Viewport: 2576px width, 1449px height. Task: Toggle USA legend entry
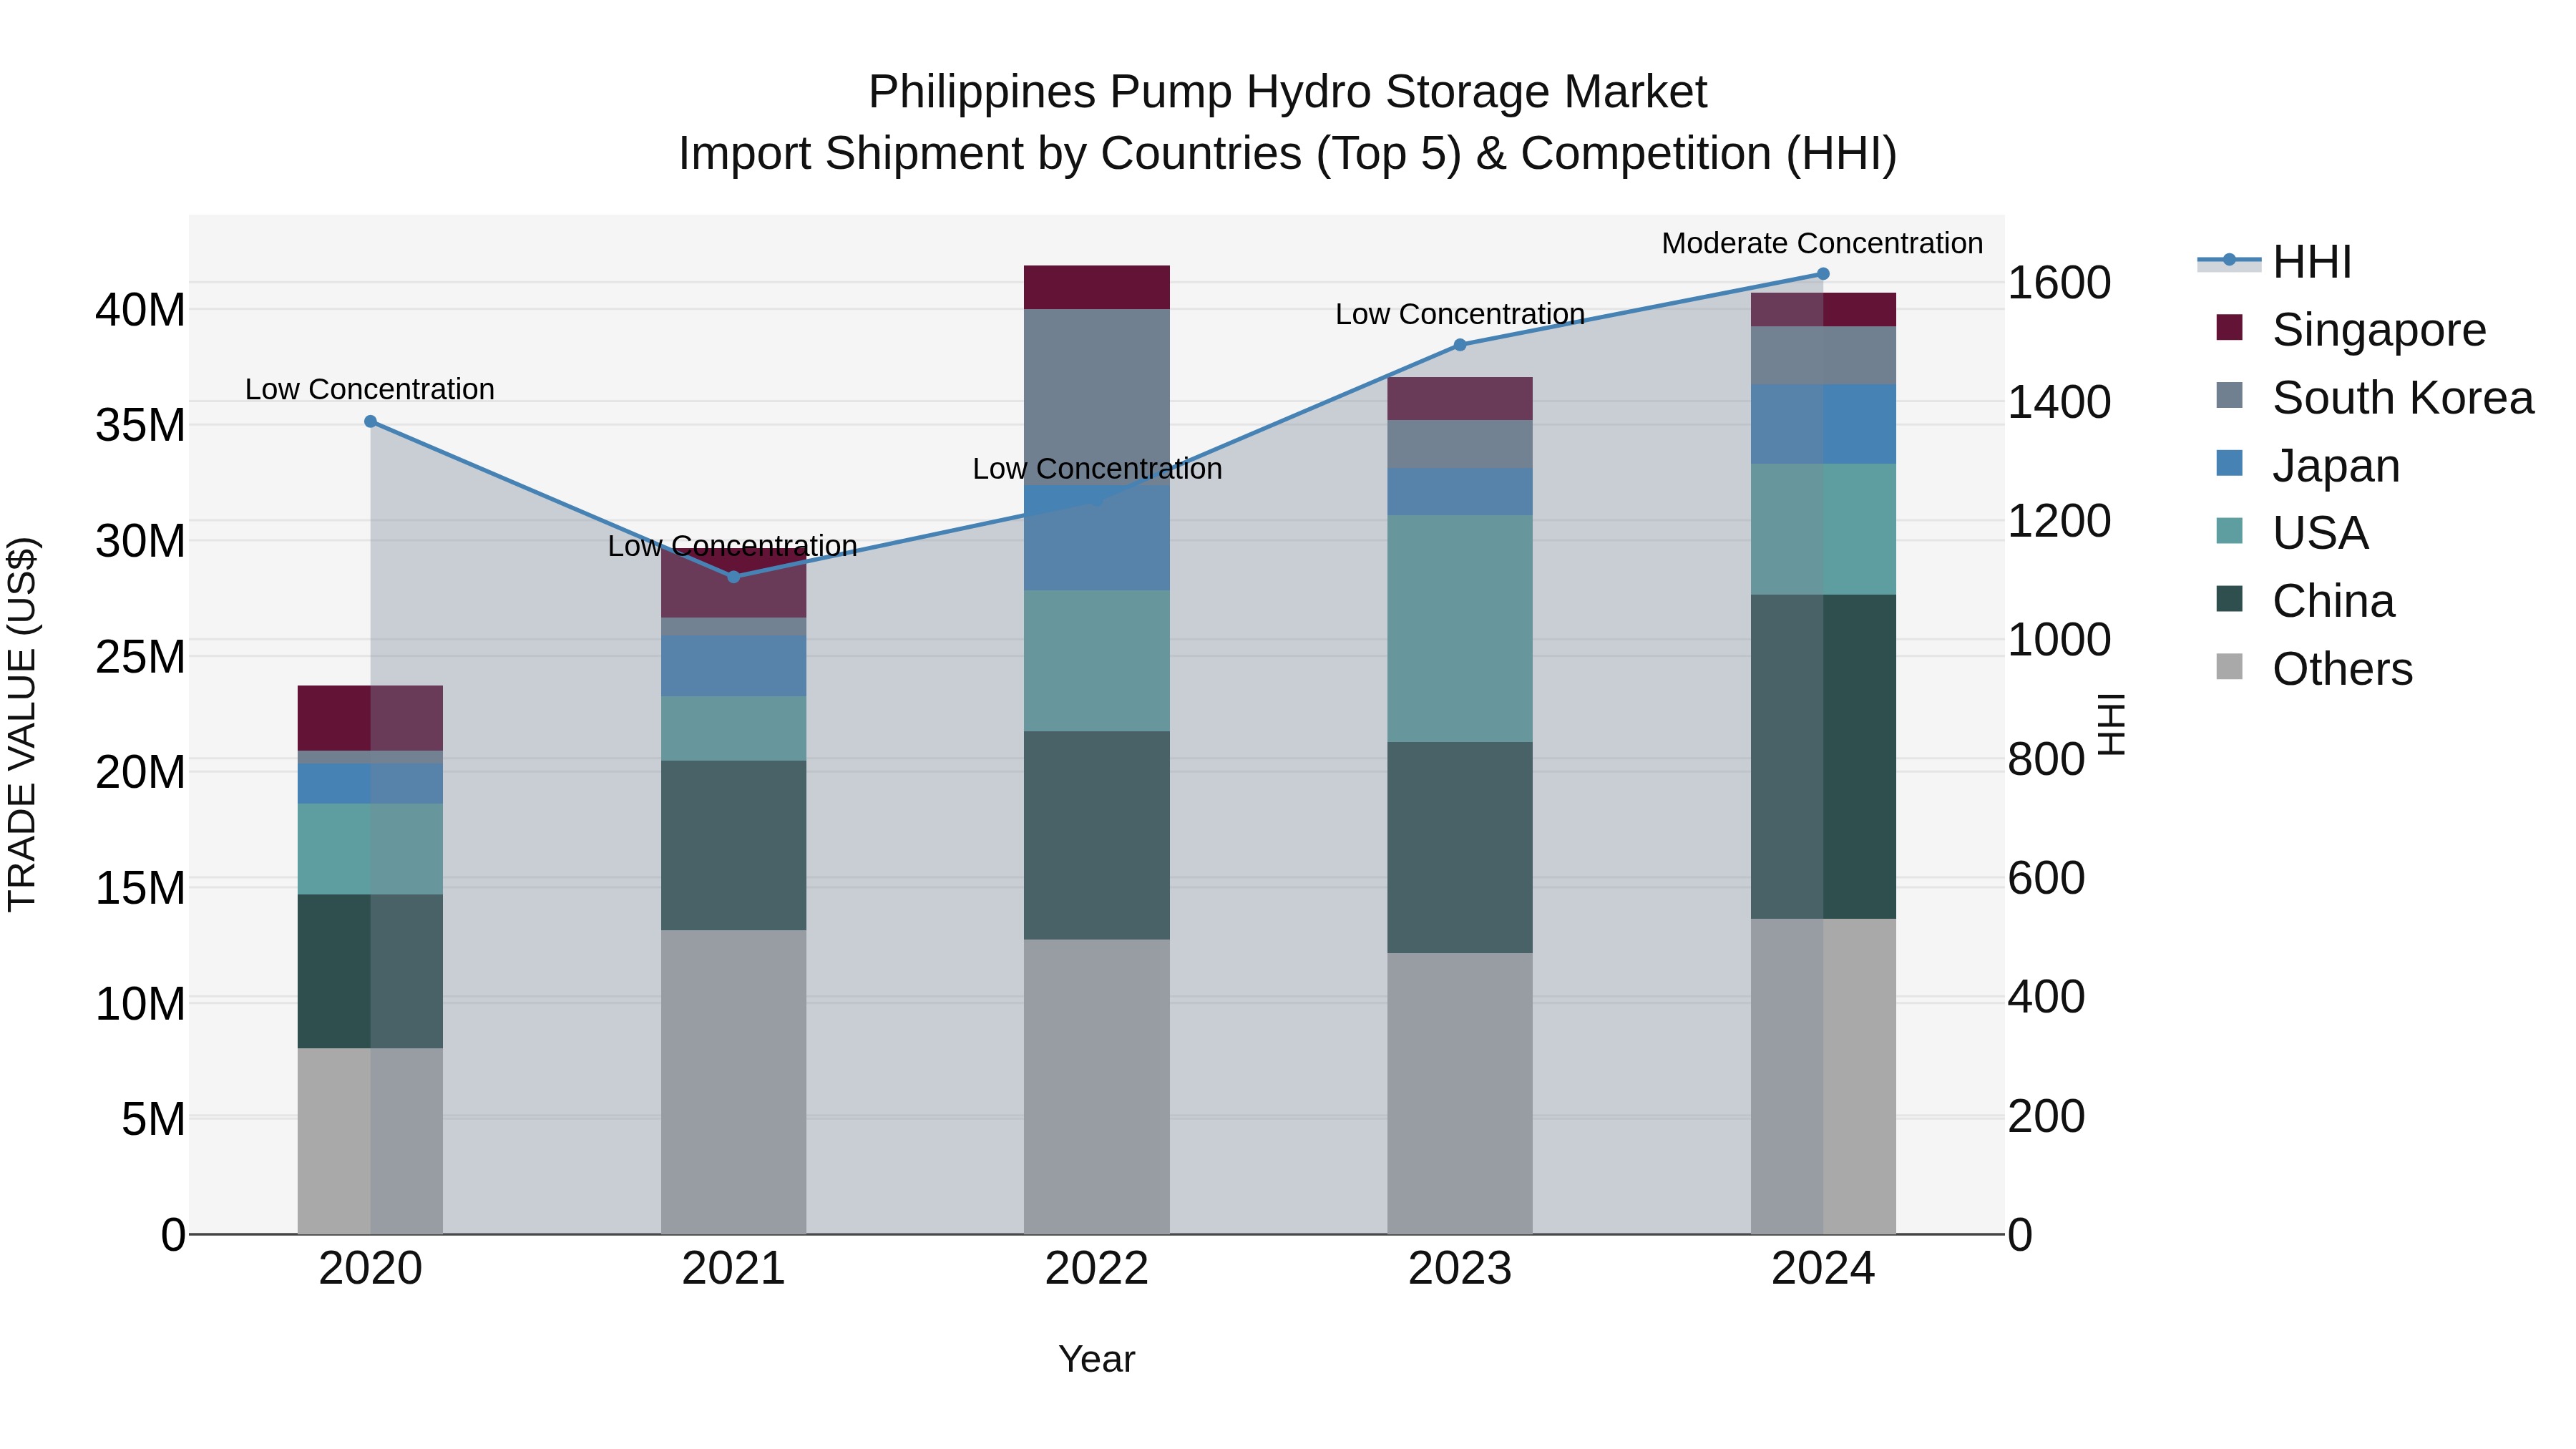[2293, 533]
